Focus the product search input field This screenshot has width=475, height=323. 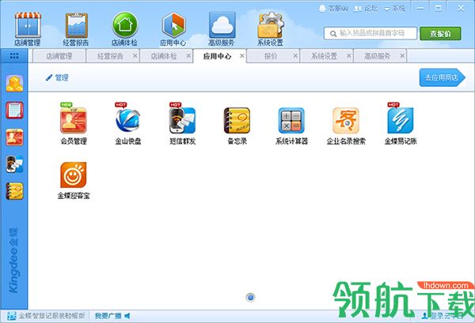370,33
